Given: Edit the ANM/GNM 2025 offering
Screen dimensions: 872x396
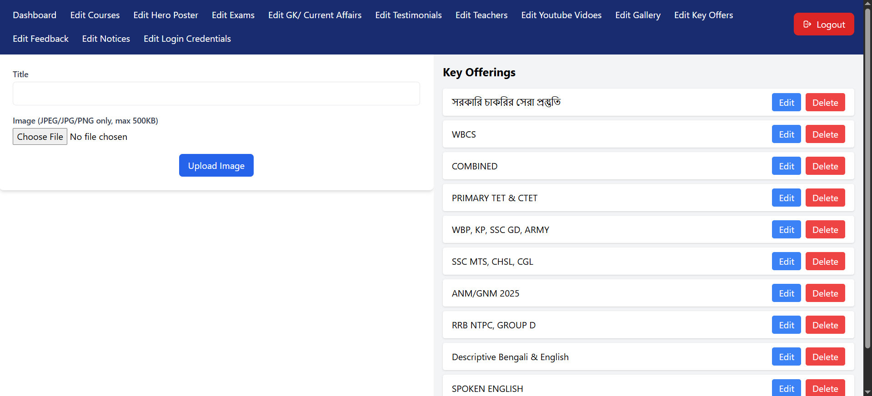Looking at the screenshot, I should 786,293.
